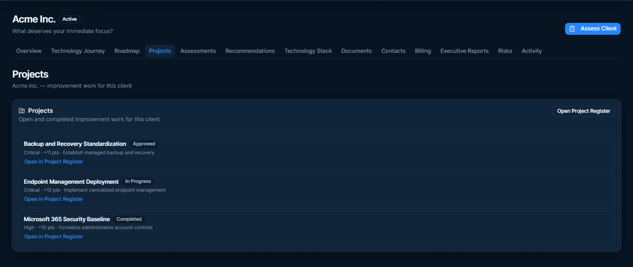Viewport: 633px width, 267px height.
Task: Switch to the Technology Stack tab
Action: (x=308, y=51)
